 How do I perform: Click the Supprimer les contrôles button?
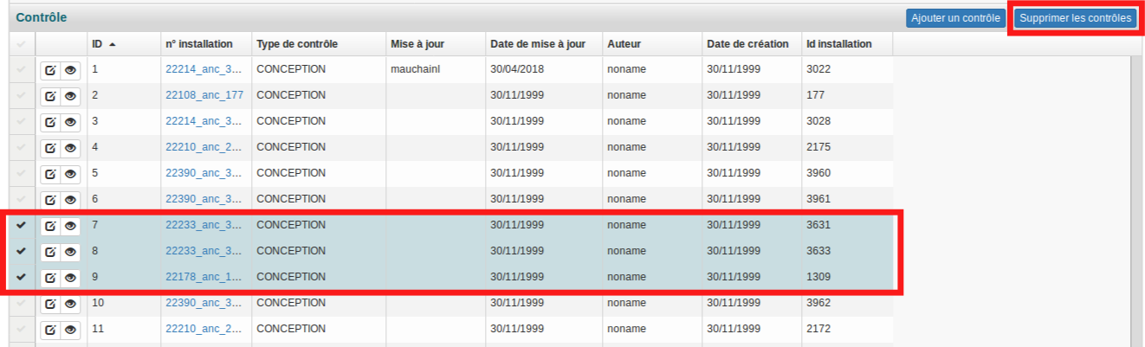(1075, 18)
